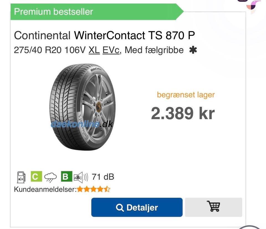Open the Continental WinterContact TS 870 P title
This screenshot has width=266, height=229.
click(104, 35)
